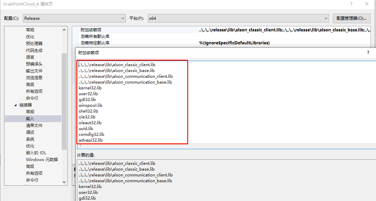The height and width of the screenshot is (201, 376).
Task: Select 调试 in the linker section
Action: [x=30, y=132]
